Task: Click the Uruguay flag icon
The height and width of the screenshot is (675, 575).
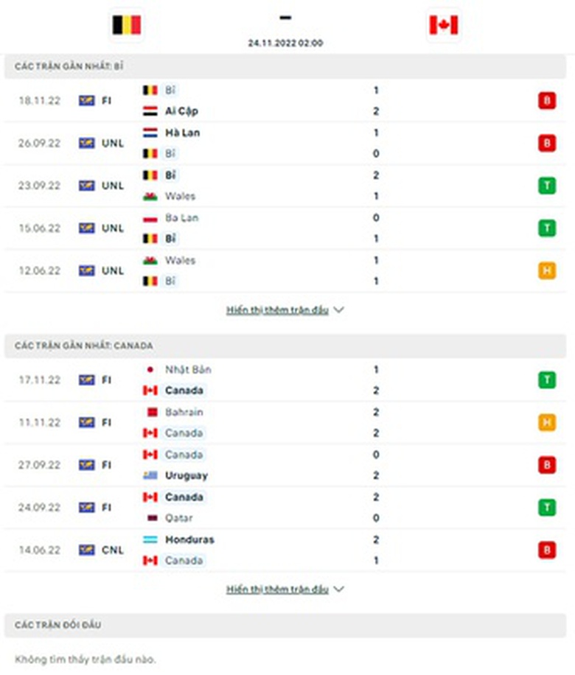Action: [x=150, y=476]
